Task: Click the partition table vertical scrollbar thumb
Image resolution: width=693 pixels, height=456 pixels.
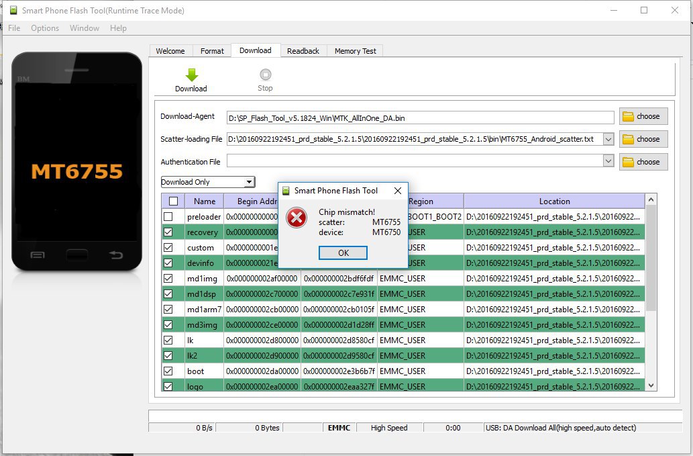Action: (x=651, y=258)
